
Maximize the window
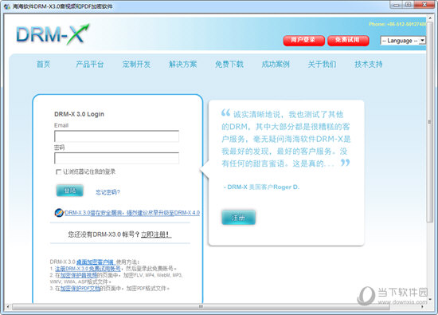(x=408, y=5)
